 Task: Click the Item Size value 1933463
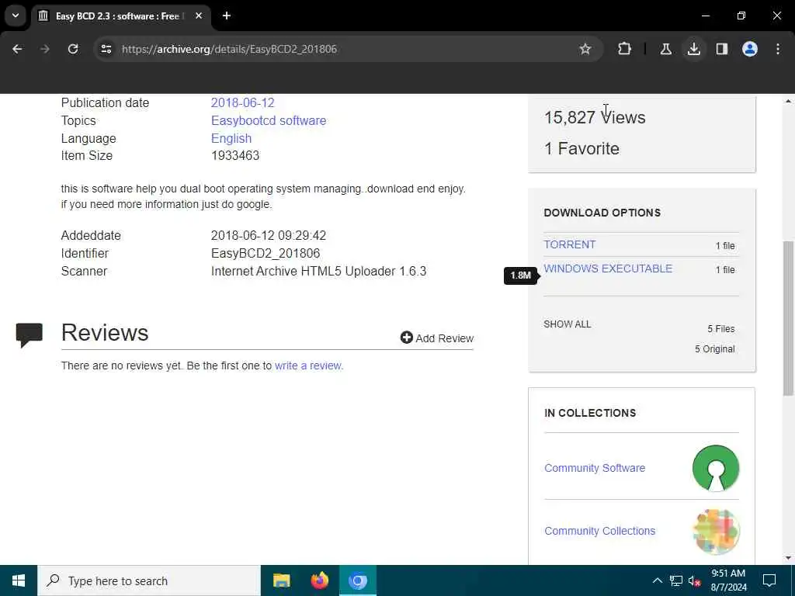235,155
